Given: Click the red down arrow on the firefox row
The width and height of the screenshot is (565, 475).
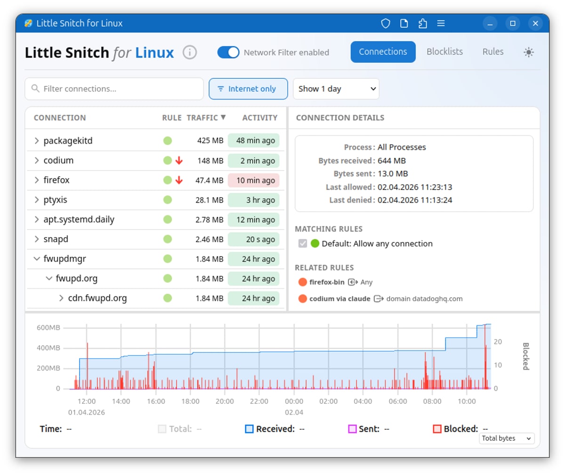Looking at the screenshot, I should tap(179, 180).
